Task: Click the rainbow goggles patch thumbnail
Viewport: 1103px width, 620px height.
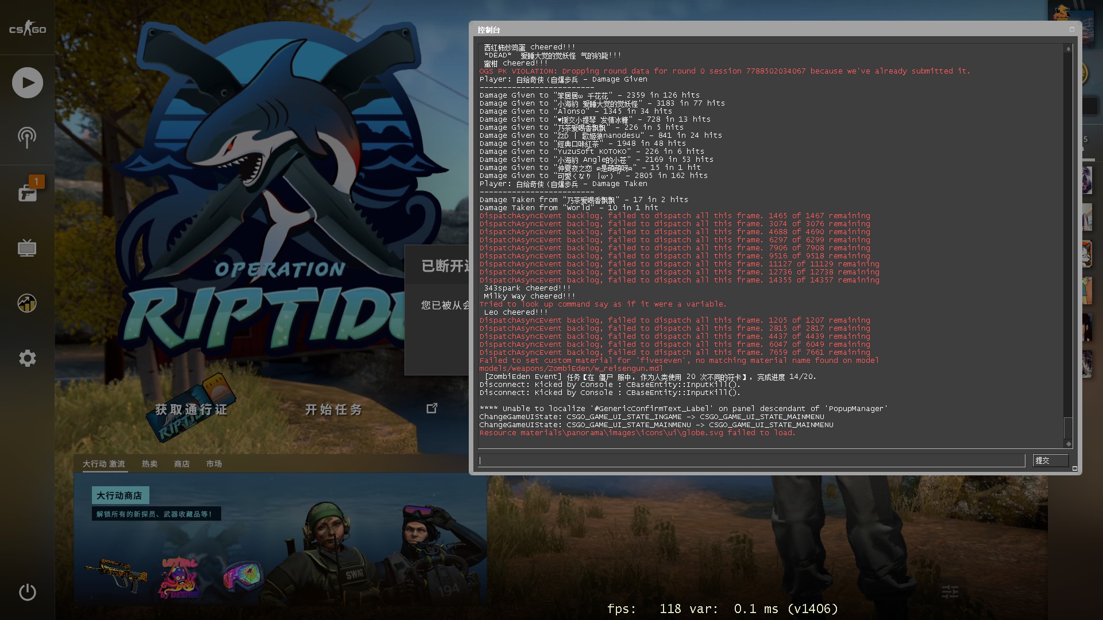Action: 243,577
